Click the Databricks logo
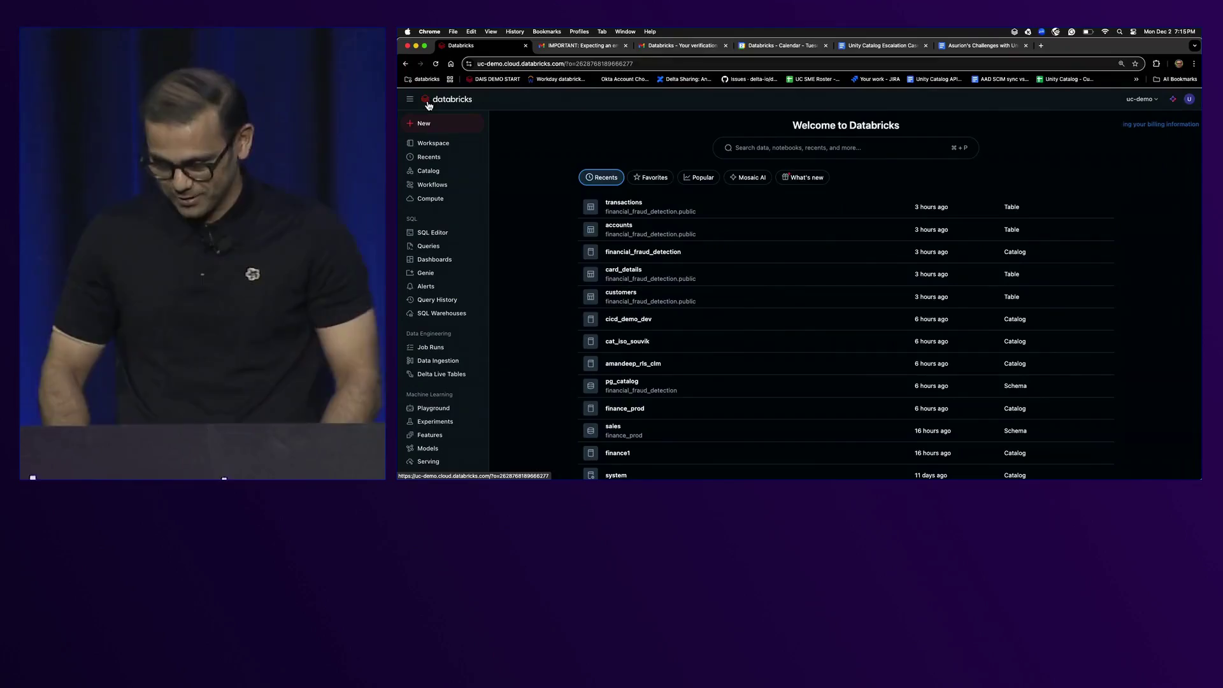The image size is (1223, 688). point(447,99)
